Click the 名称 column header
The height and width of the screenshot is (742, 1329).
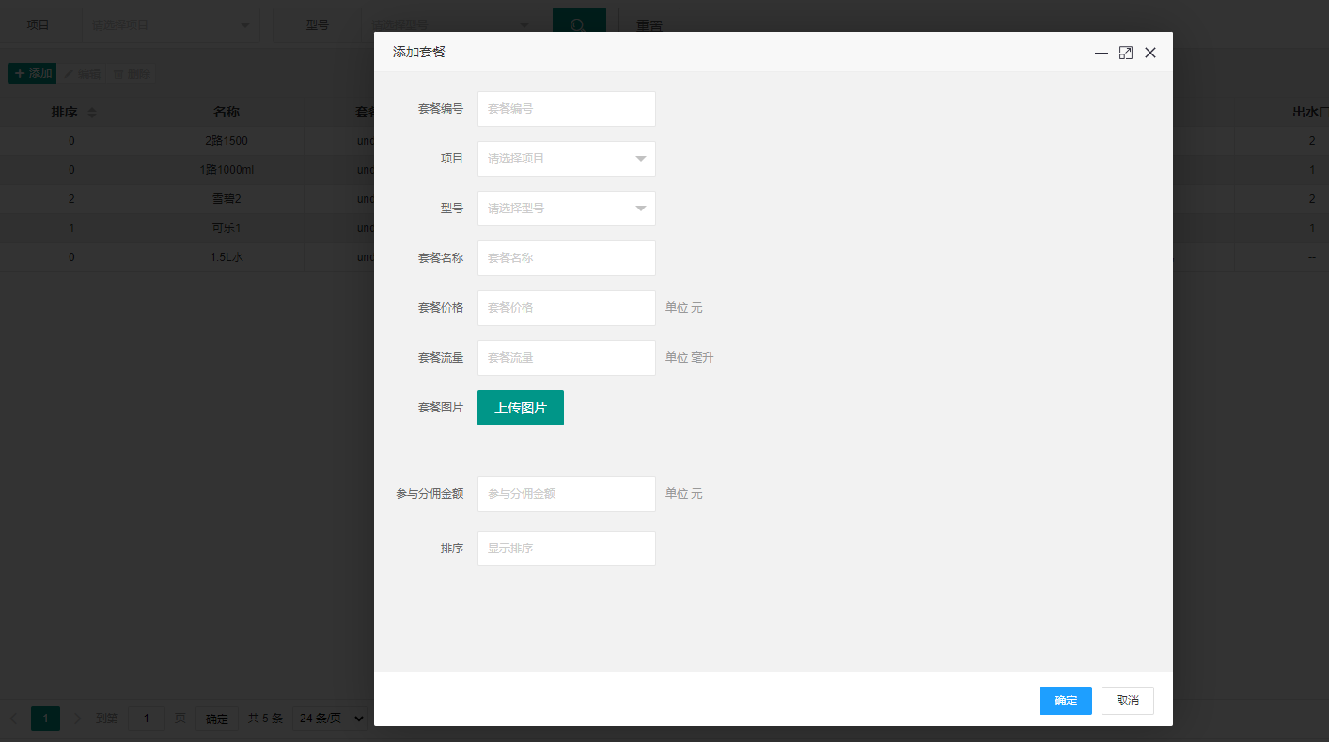click(227, 113)
